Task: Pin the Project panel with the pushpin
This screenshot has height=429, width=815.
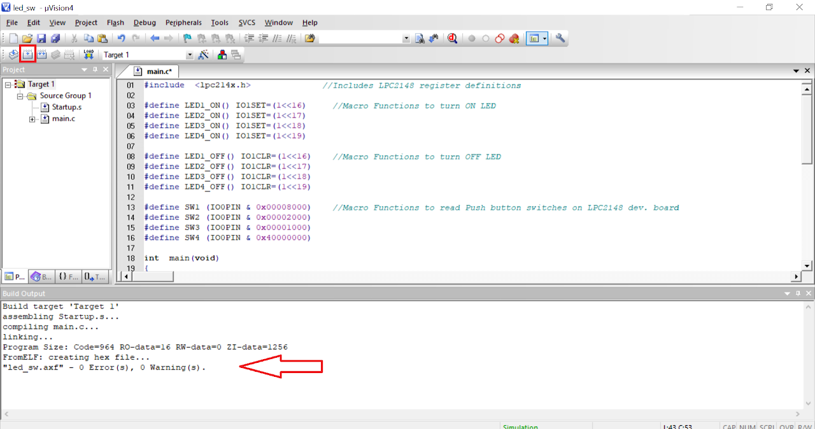Action: tap(95, 69)
